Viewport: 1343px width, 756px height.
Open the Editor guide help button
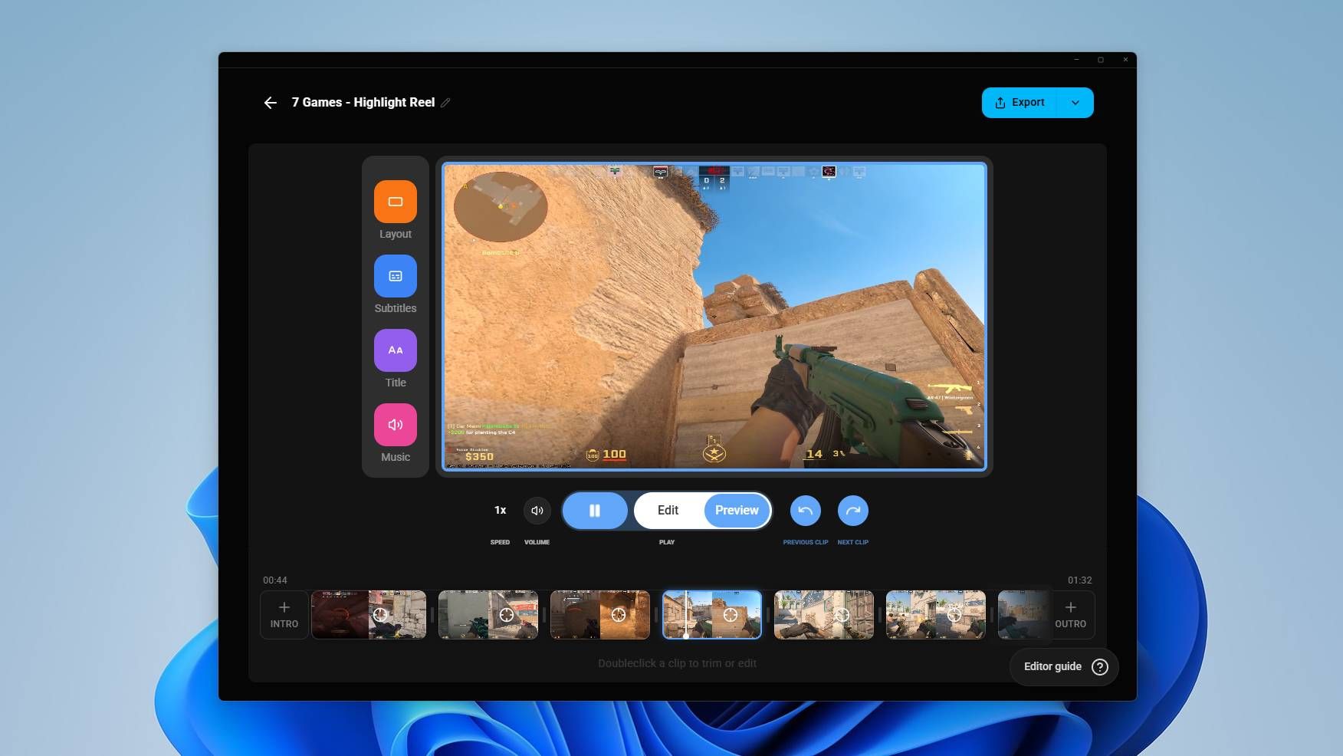(1065, 666)
